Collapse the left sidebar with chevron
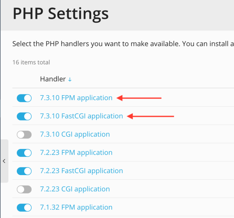The height and width of the screenshot is (218, 234). [x=4, y=161]
